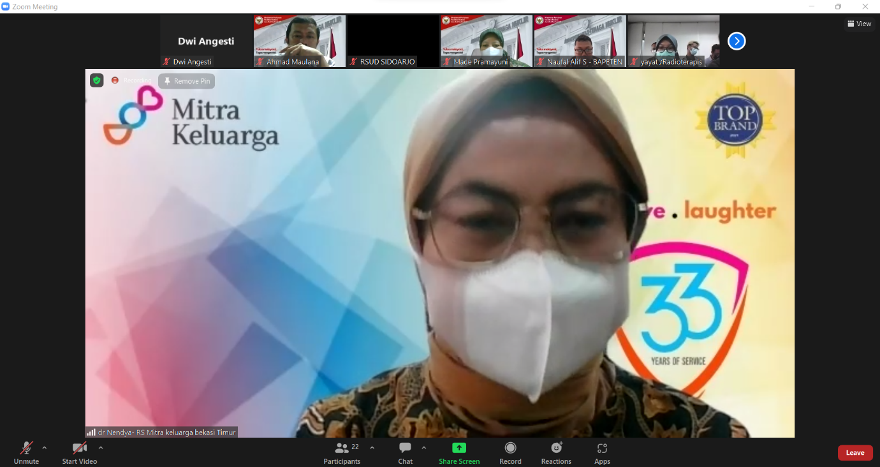Click Remove Pin button
The width and height of the screenshot is (880, 467).
click(x=186, y=81)
